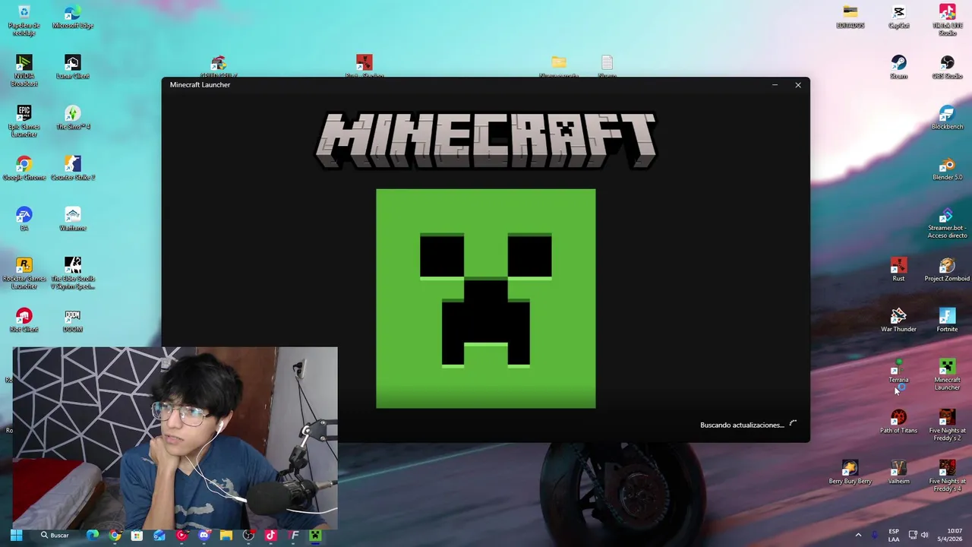Switch to Minecraft Launcher taskbar icon

pyautogui.click(x=315, y=535)
